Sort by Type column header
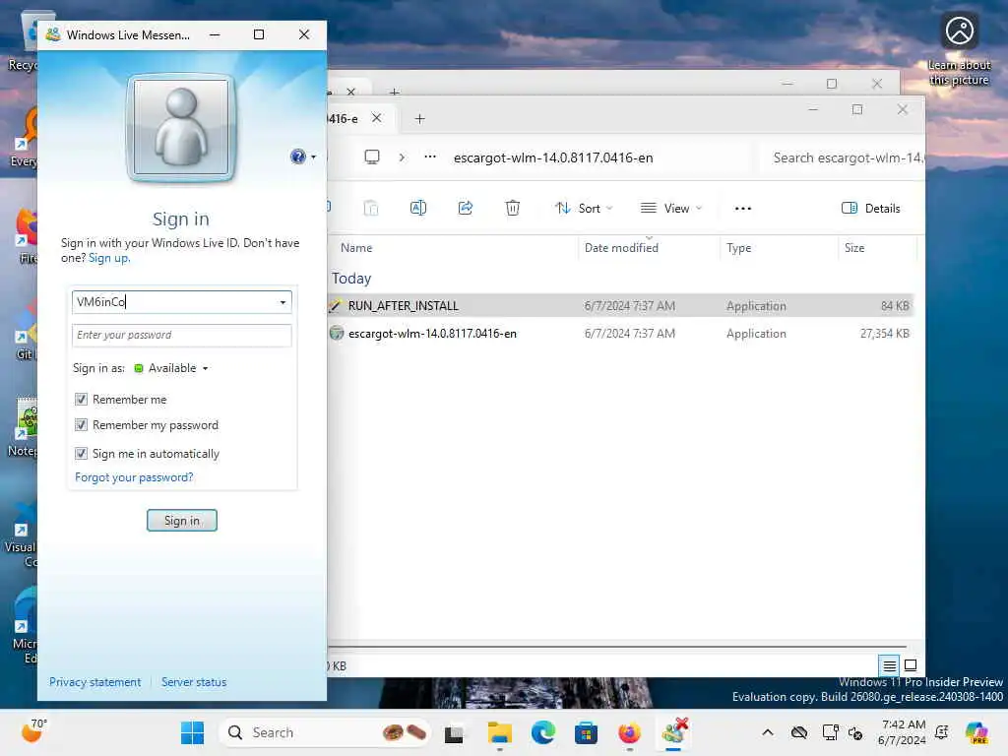This screenshot has height=756, width=1008. (738, 247)
